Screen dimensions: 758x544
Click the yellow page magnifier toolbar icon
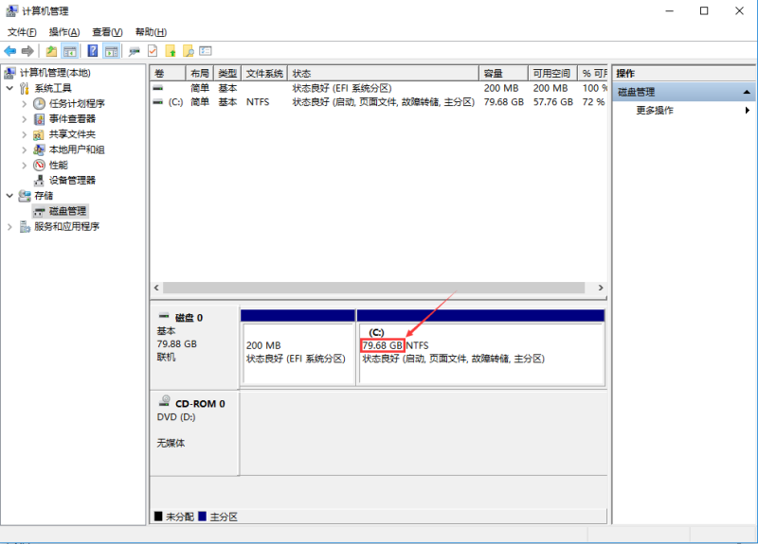tap(188, 51)
